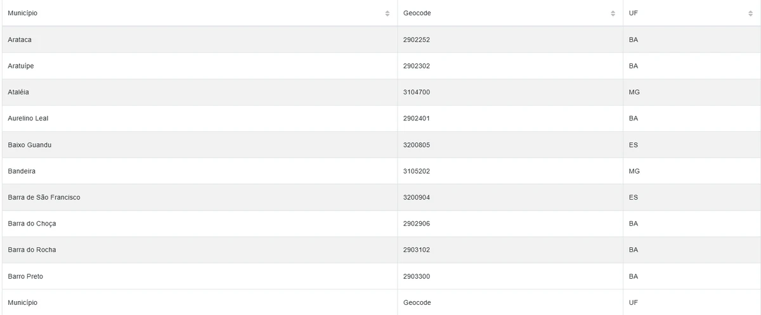The height and width of the screenshot is (315, 761).
Task: Click the Bandeira municipality cell
Action: click(22, 171)
